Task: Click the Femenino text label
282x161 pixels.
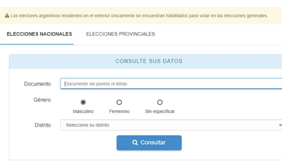Action: tap(119, 111)
